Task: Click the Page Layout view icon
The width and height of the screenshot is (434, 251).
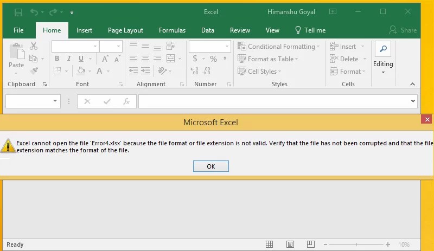Action: point(290,244)
